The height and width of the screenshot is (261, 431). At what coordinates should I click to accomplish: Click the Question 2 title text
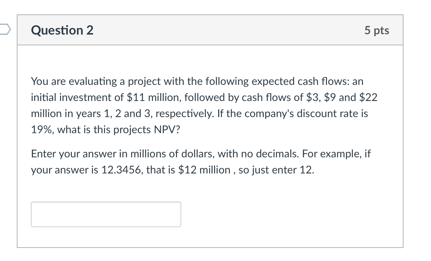click(62, 30)
